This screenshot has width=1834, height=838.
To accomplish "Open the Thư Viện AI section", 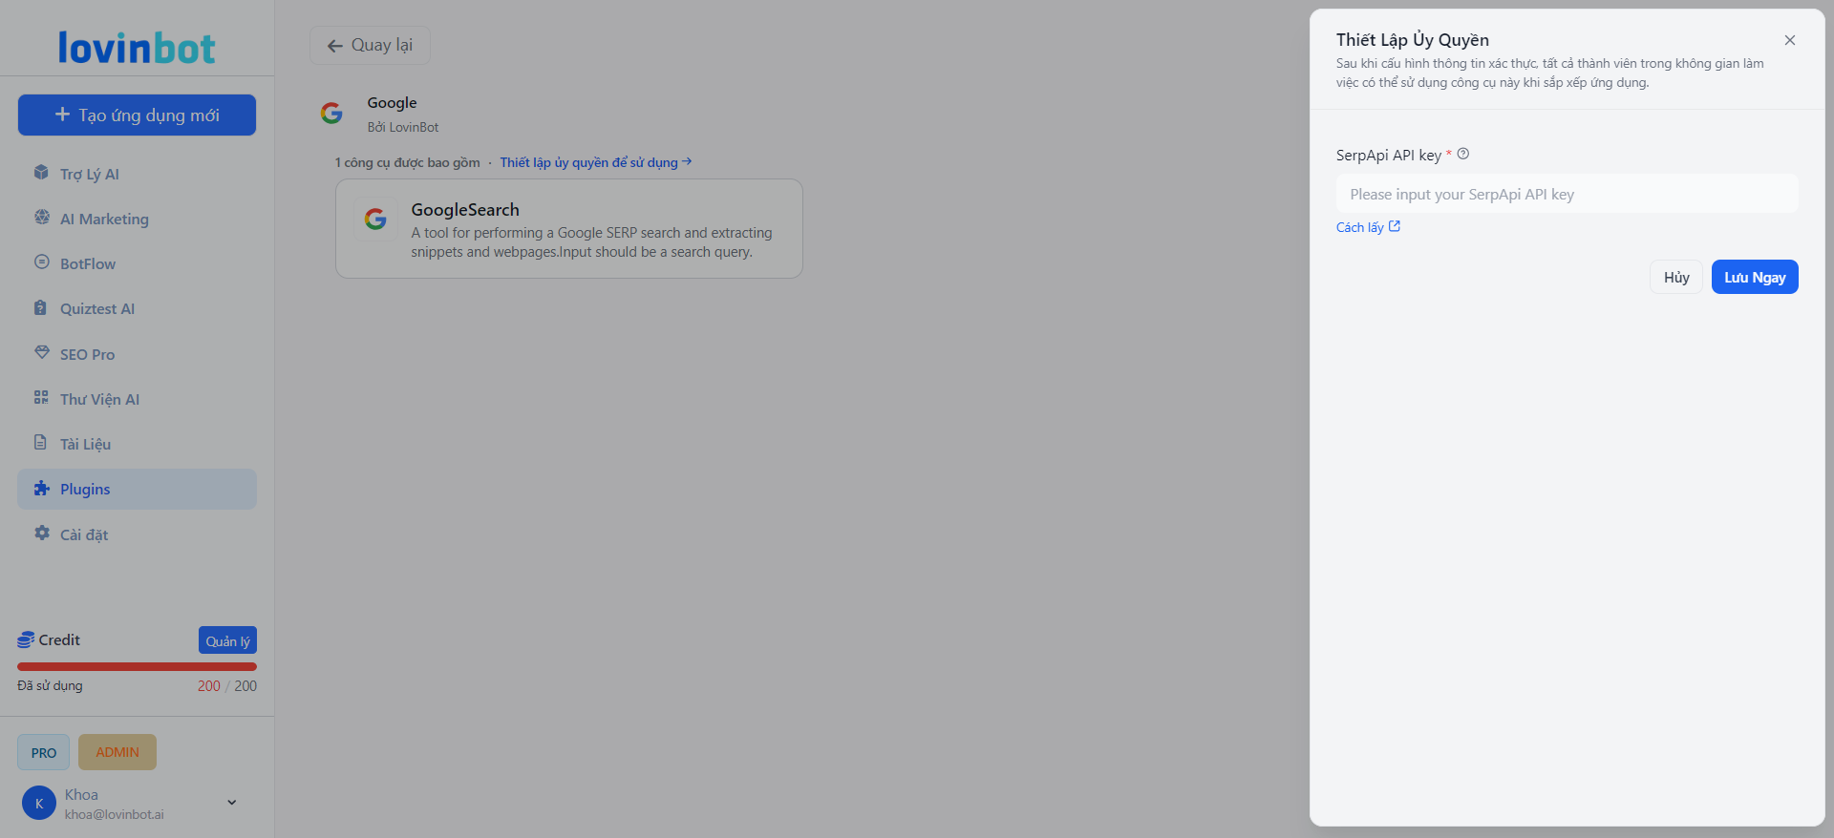I will (x=99, y=399).
